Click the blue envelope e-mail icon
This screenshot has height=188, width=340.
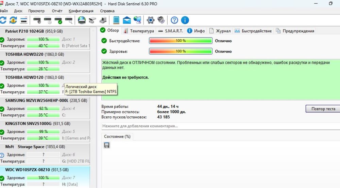(x=127, y=20)
